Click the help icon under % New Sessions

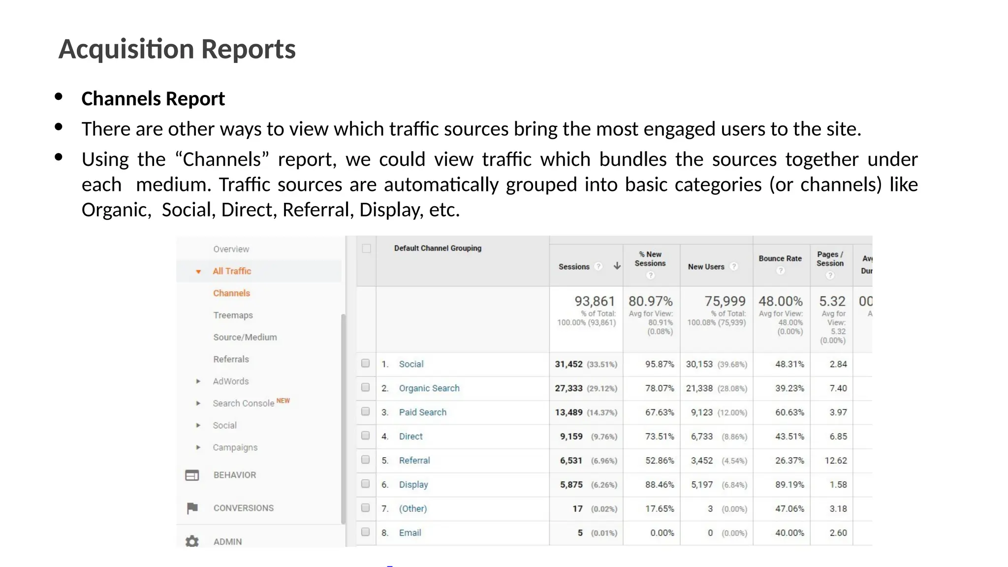pyautogui.click(x=650, y=275)
